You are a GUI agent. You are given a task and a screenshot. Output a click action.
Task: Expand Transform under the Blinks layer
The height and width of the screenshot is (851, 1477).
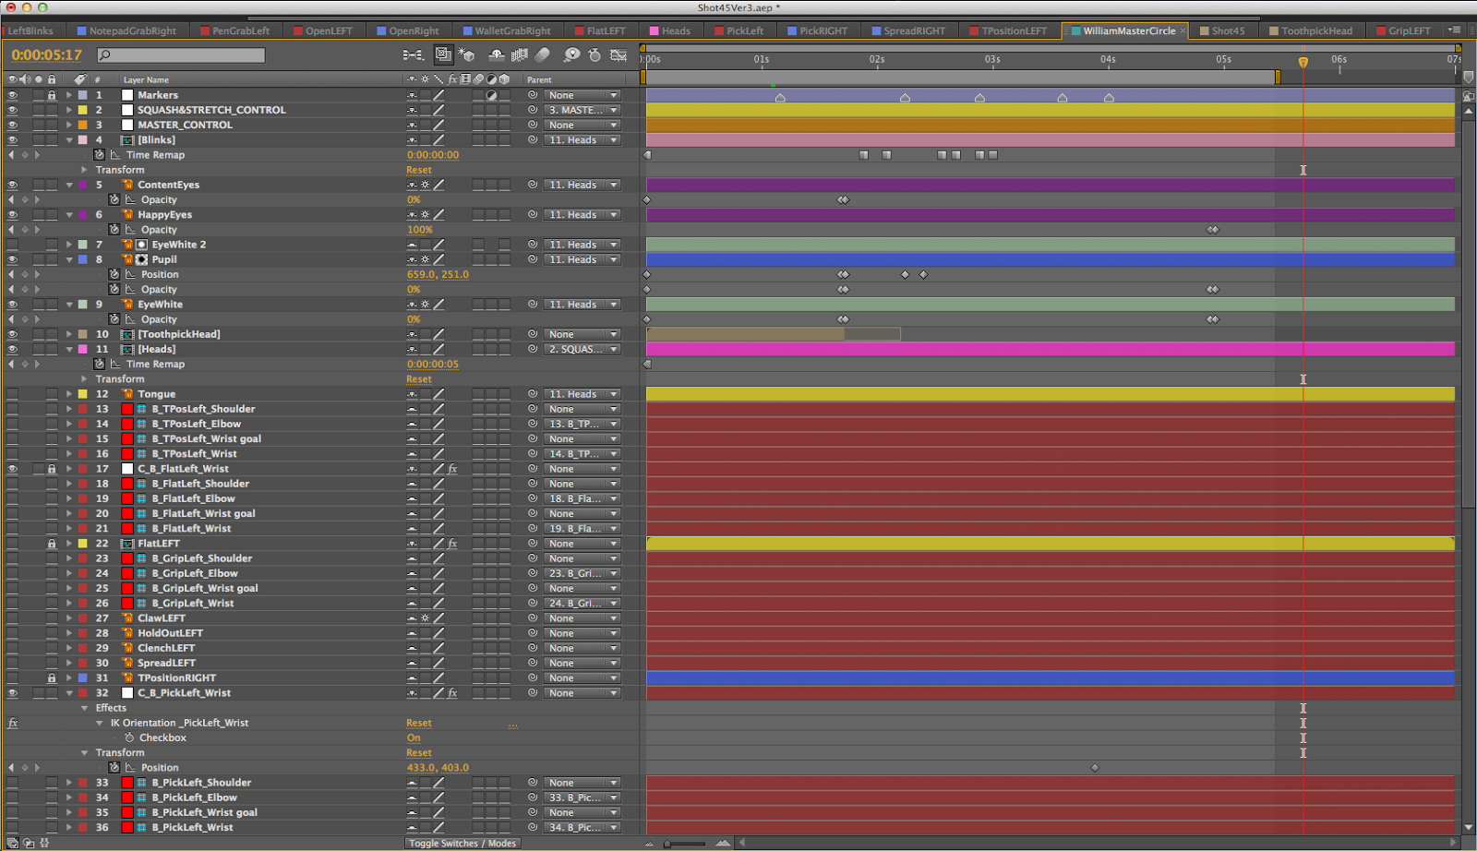(x=84, y=170)
